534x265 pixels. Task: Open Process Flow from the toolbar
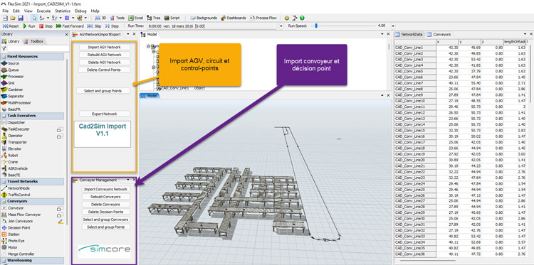263,18
